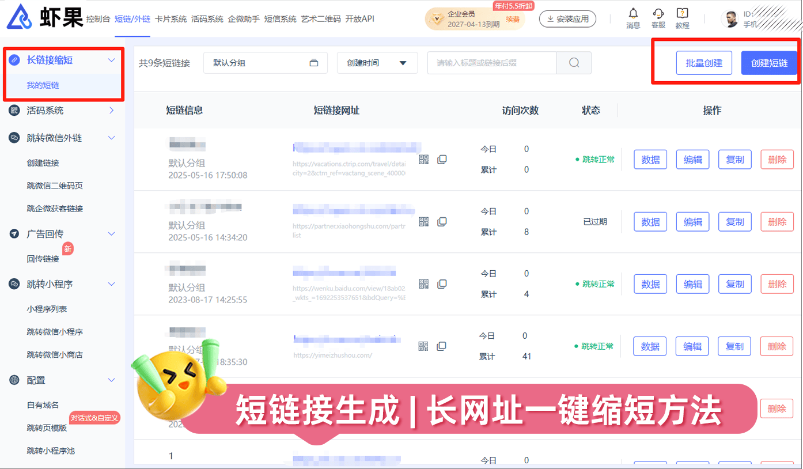Switch to the 卡片系统 top tab

click(171, 19)
